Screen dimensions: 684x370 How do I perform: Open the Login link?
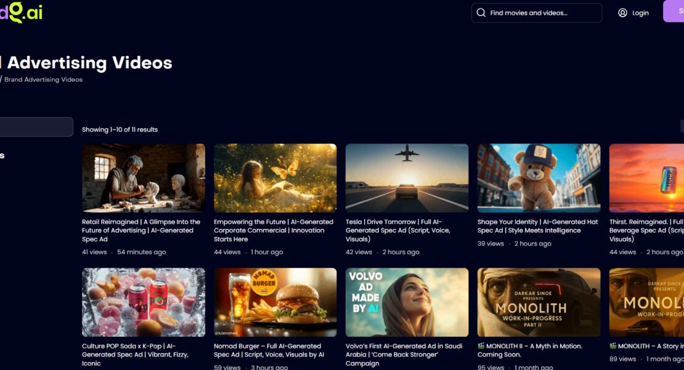[x=640, y=13]
